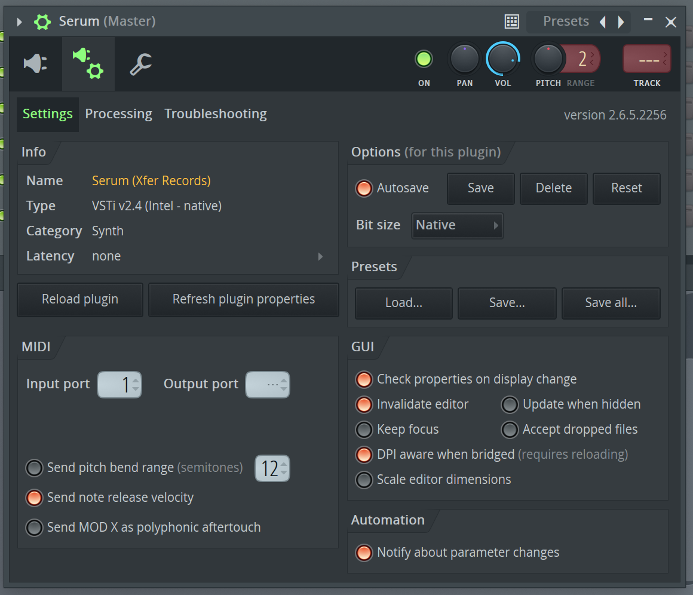Click the Save all... presets button
Screen dimensions: 693x595
coord(611,303)
